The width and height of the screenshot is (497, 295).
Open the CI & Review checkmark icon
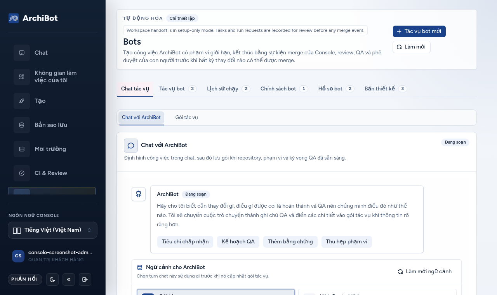coord(22,173)
